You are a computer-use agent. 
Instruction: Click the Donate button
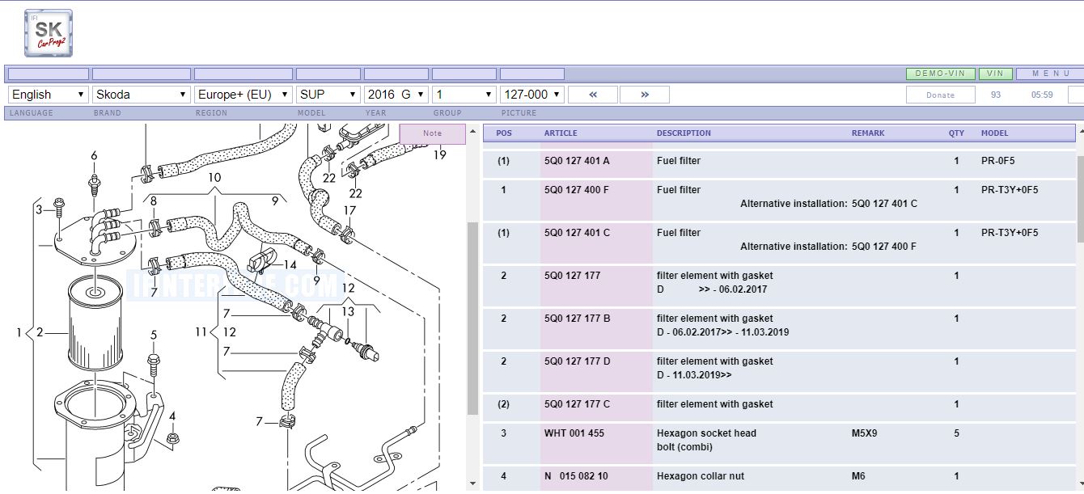[x=941, y=95]
